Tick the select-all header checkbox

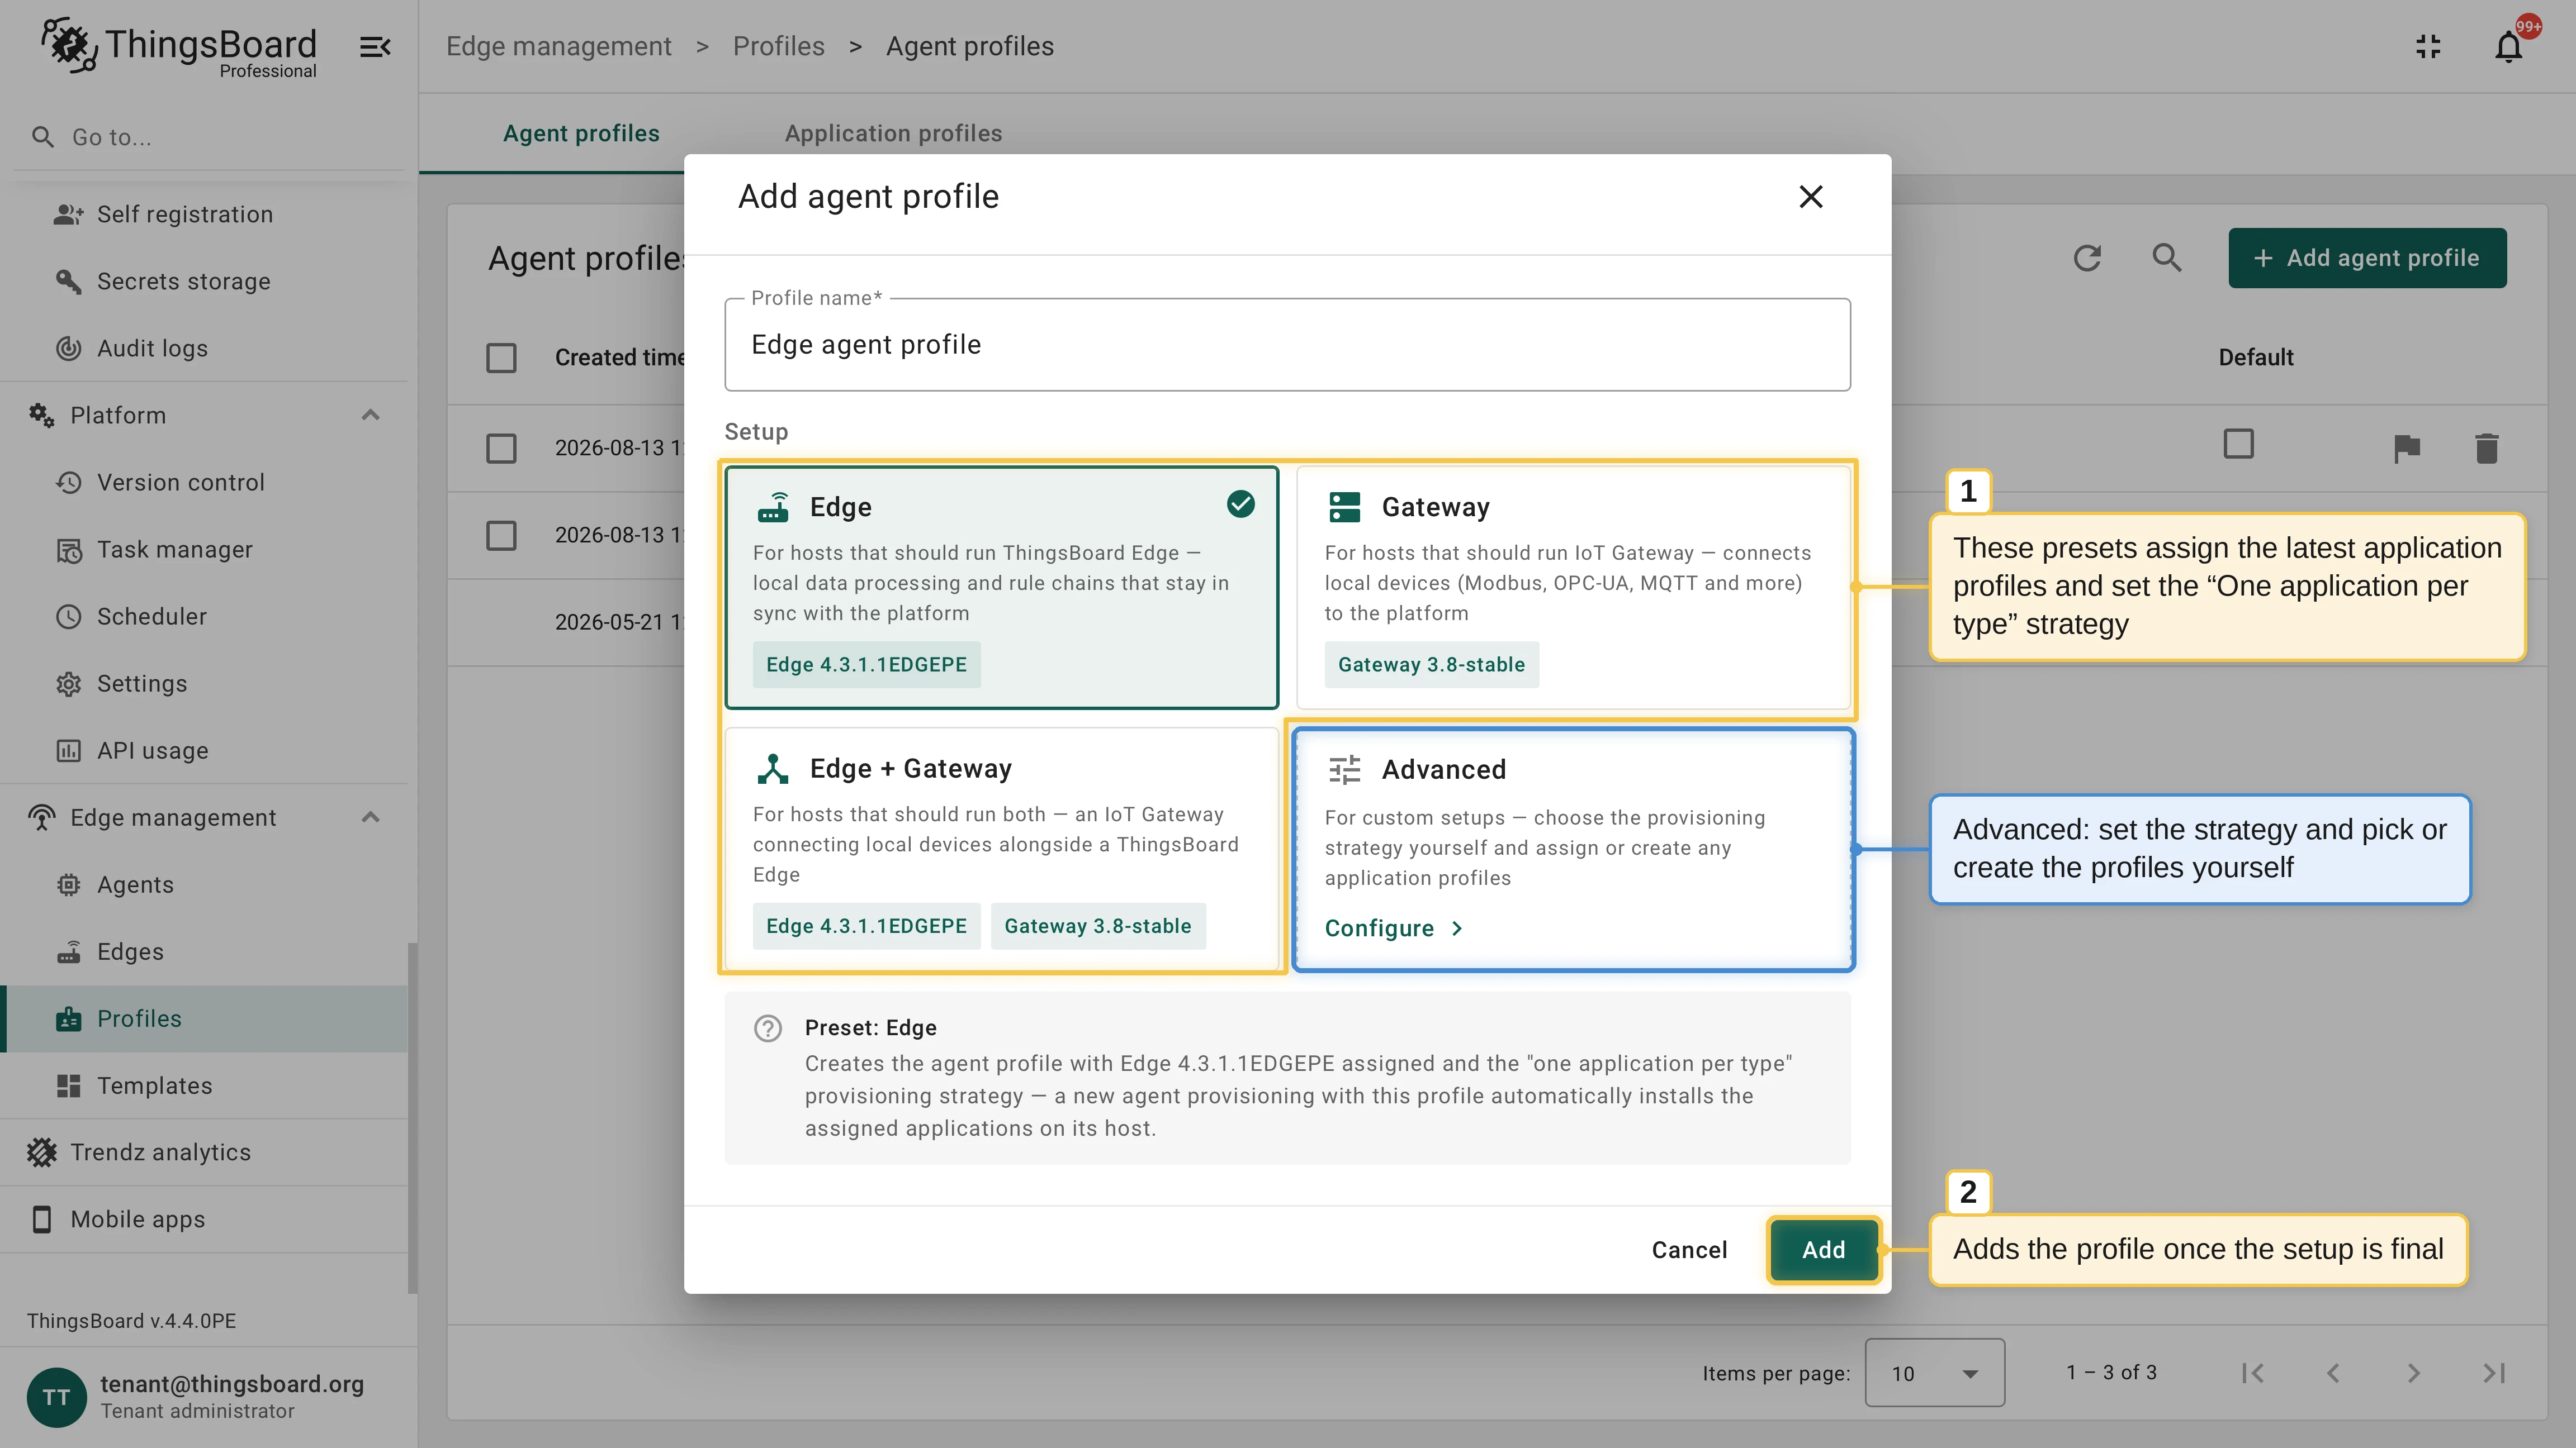tap(501, 358)
